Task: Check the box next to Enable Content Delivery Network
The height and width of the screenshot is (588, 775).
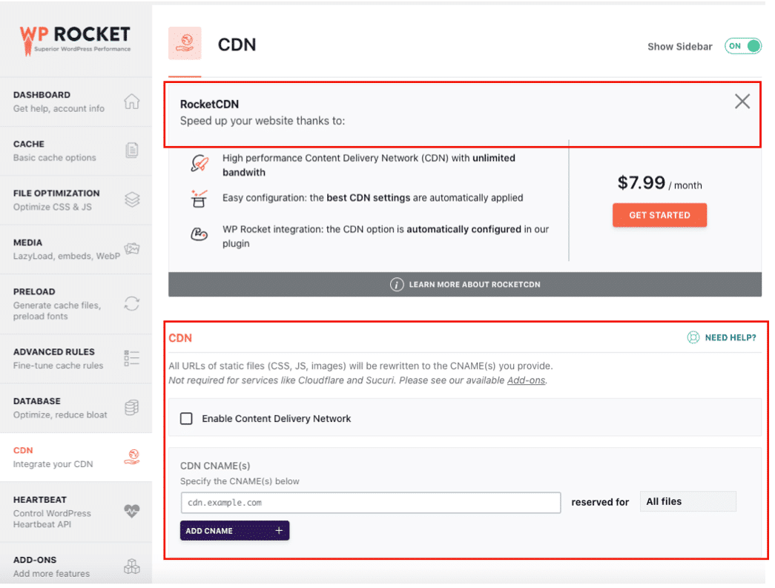Action: (x=186, y=418)
